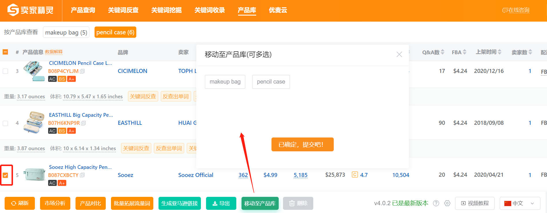547x213 pixels.
Task: Open the 中文 language dropdown
Action: coord(519,203)
